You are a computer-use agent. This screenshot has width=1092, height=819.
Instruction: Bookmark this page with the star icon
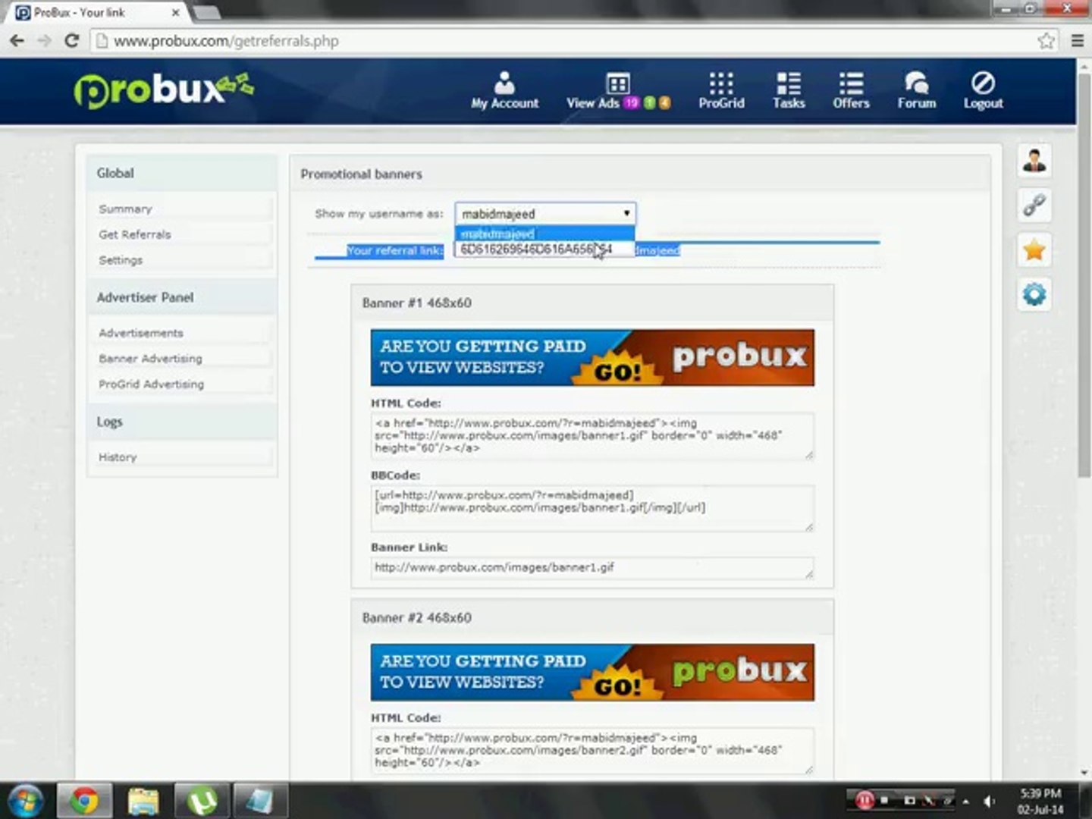(1046, 41)
